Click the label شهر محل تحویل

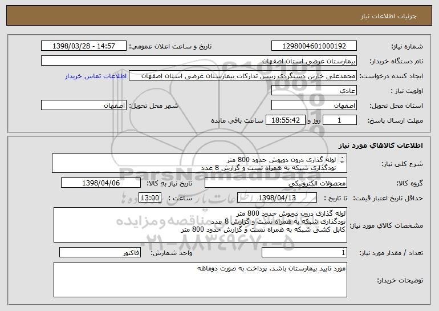point(153,106)
